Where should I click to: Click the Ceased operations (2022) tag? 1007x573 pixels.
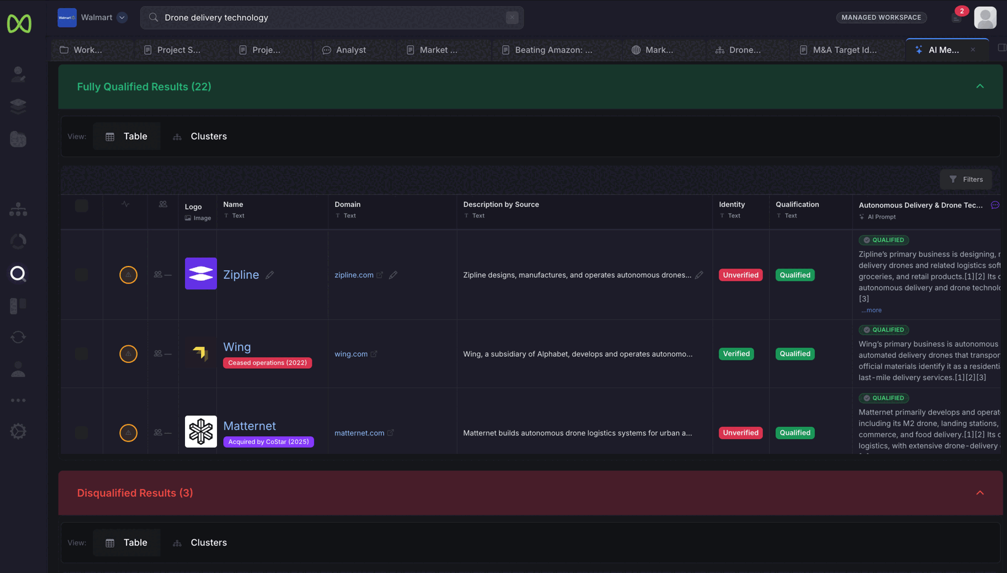[x=267, y=363]
